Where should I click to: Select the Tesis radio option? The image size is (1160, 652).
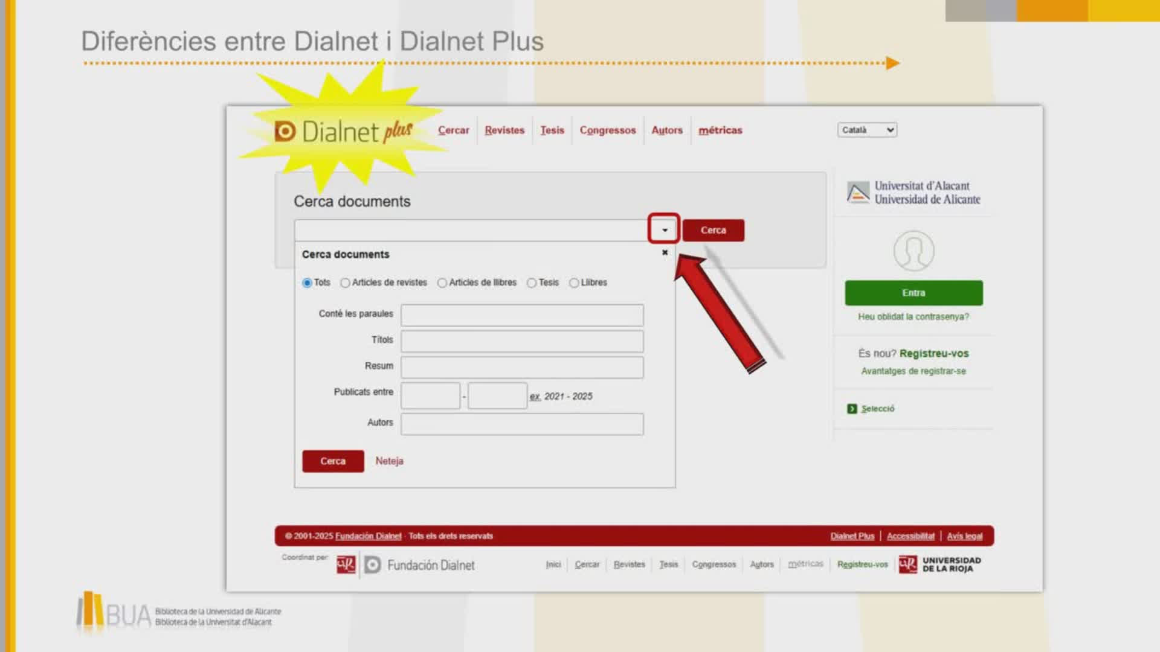click(532, 283)
